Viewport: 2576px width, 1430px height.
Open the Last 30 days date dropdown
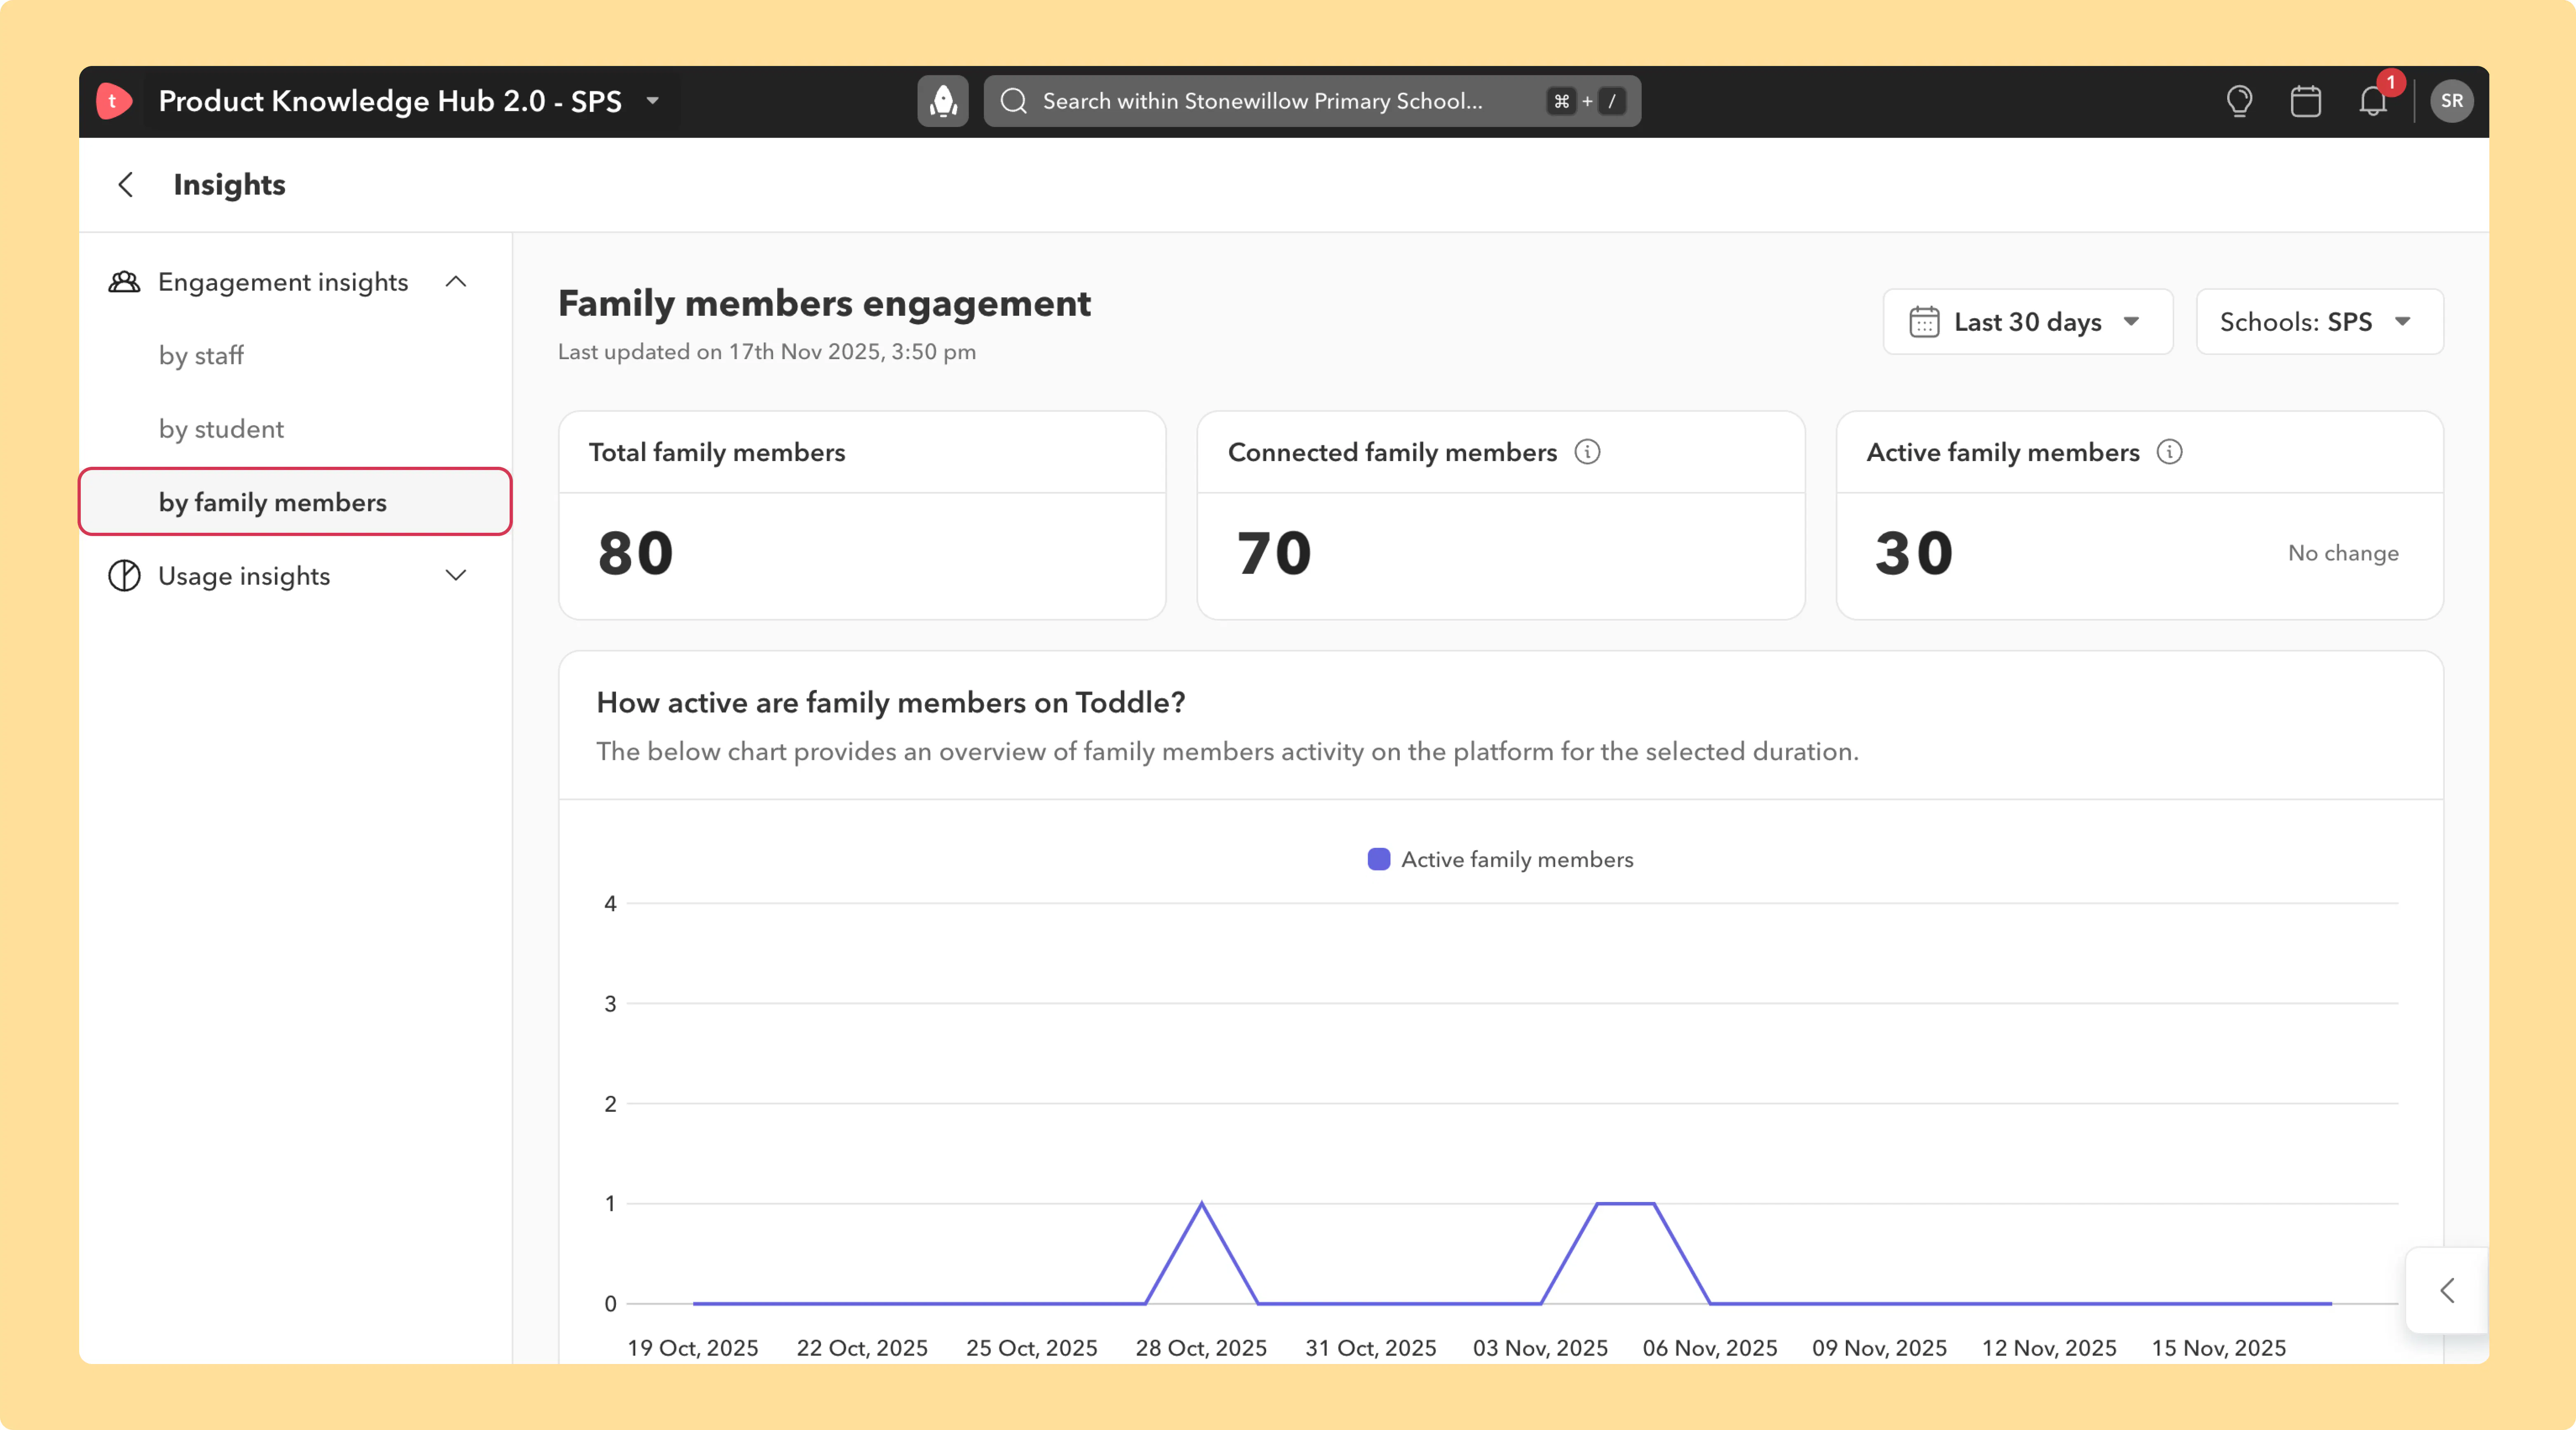tap(2028, 322)
